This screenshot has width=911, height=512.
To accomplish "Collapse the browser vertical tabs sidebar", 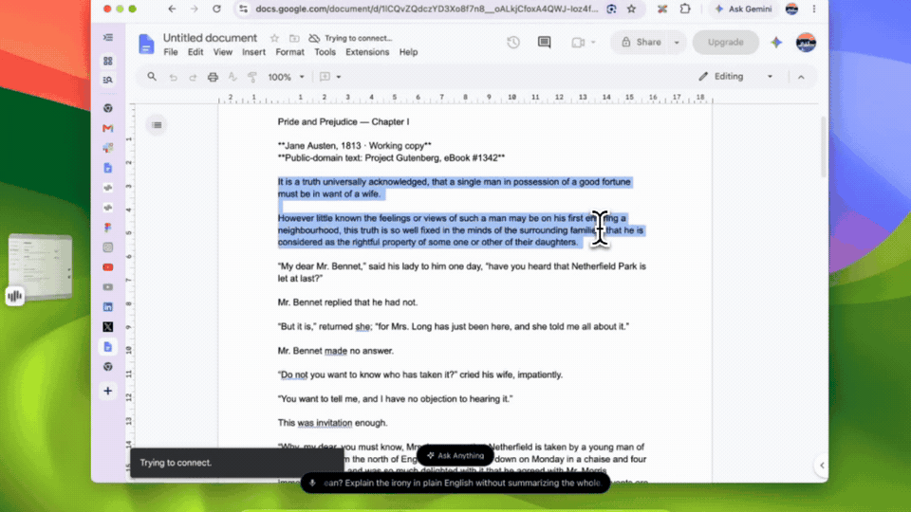I will point(108,37).
